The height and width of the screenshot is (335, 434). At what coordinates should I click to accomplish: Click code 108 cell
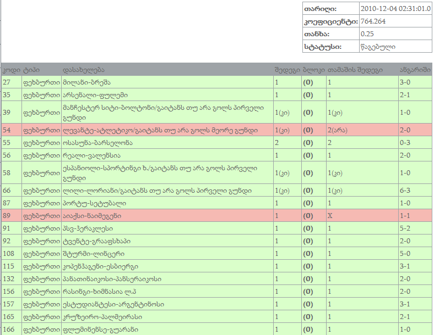coord(9,254)
